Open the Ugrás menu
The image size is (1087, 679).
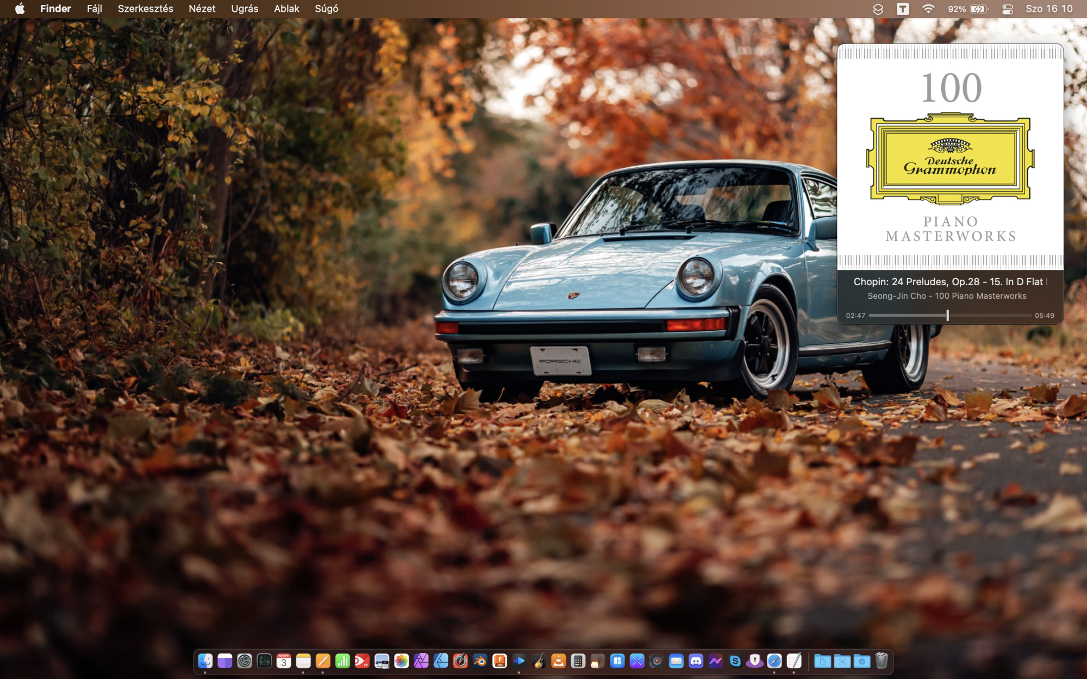click(245, 9)
